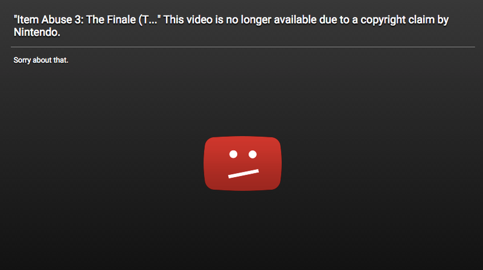
Task: Click the word "that." in the apology line
Action: 61,60
